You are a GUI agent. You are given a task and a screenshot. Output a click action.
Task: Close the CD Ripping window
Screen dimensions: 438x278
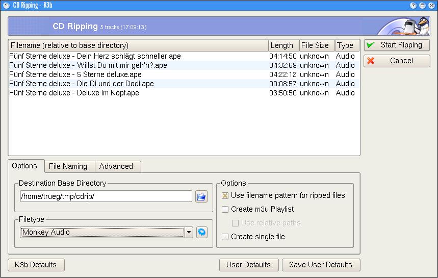(x=431, y=5)
